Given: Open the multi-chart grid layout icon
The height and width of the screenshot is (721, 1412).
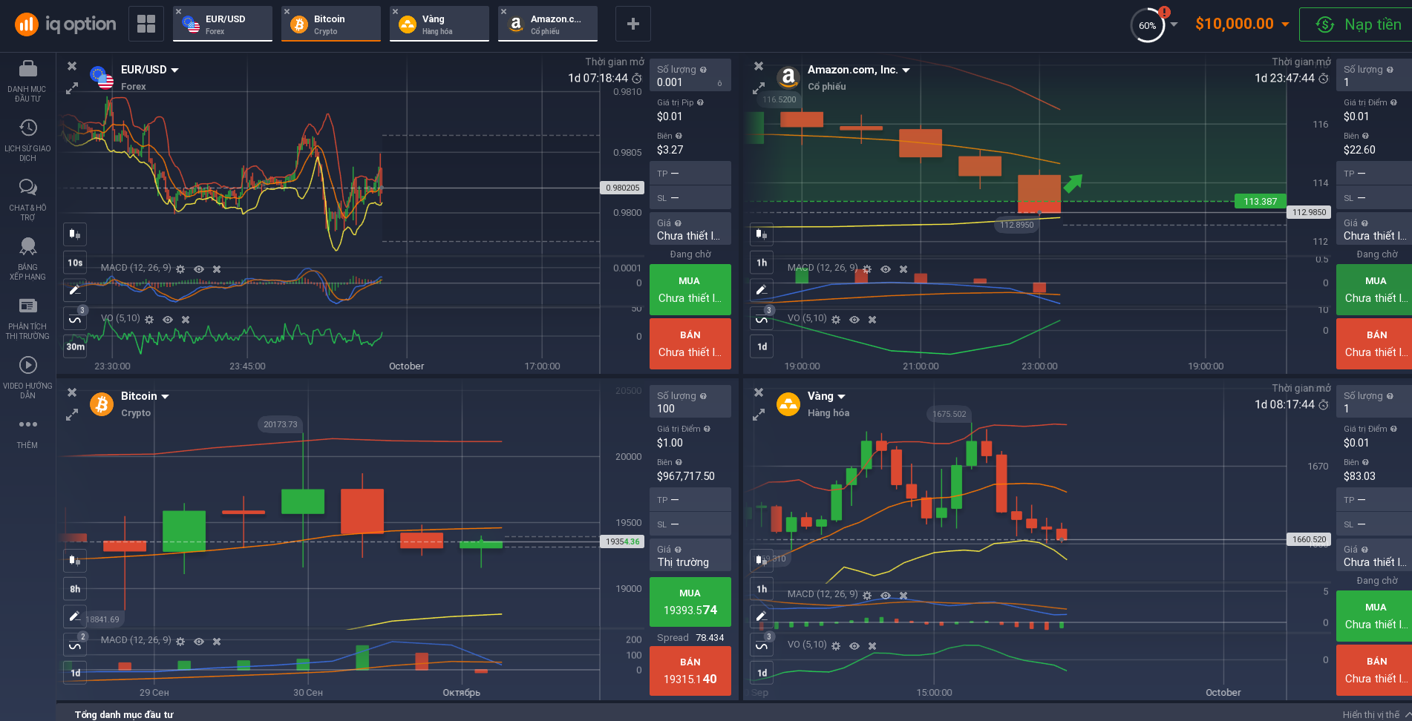Looking at the screenshot, I should [146, 24].
